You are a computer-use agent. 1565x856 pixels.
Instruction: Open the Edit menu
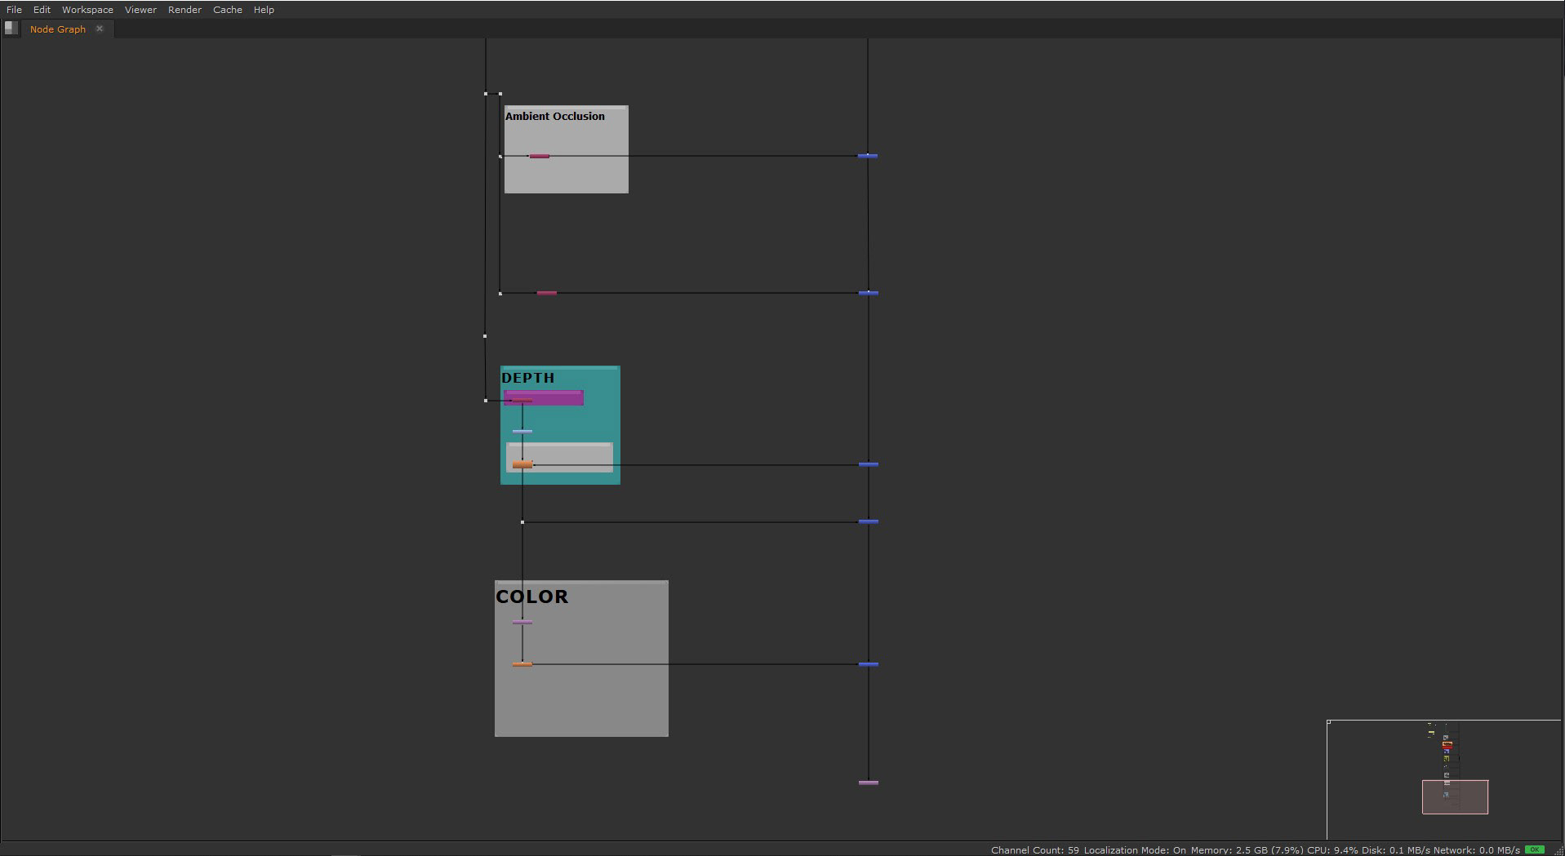pyautogui.click(x=42, y=10)
